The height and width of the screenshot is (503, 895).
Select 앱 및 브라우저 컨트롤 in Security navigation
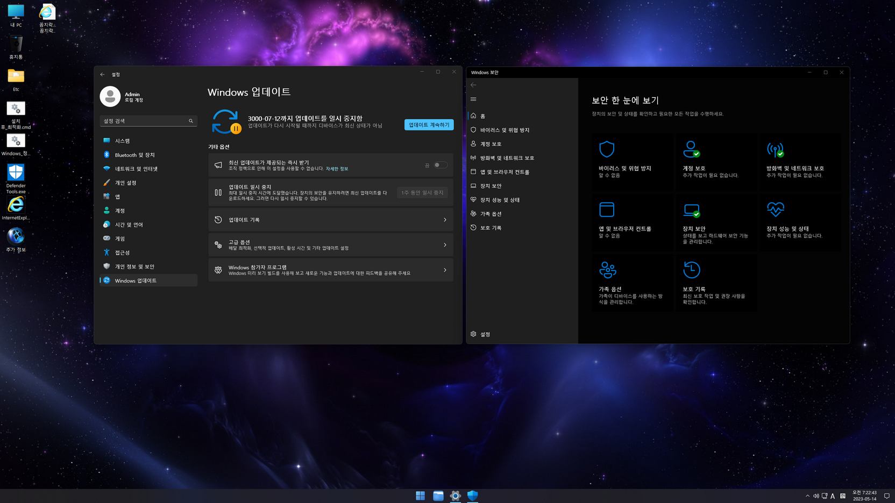click(x=522, y=172)
